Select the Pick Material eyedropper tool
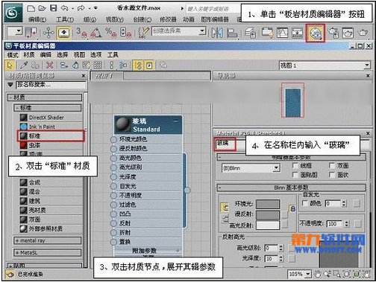 24,65
